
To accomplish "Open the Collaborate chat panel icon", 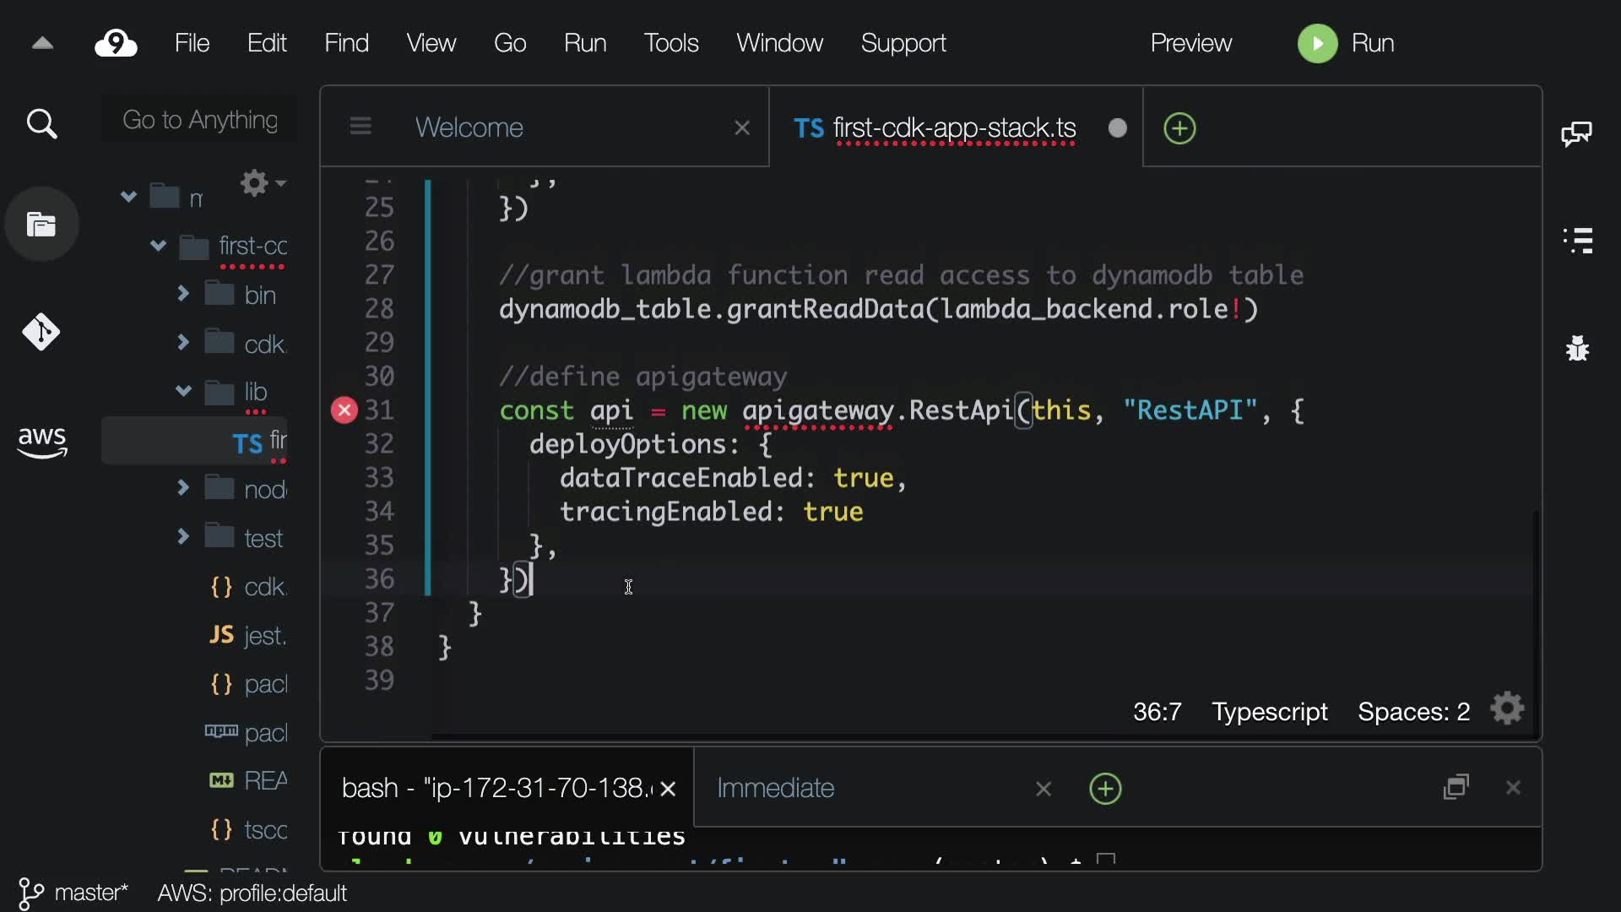I will click(1576, 133).
